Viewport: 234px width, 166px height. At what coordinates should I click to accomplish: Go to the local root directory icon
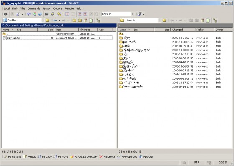80,20
